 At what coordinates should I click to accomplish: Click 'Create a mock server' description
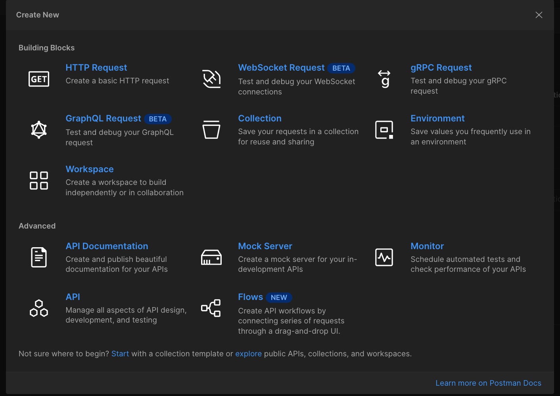point(297,264)
